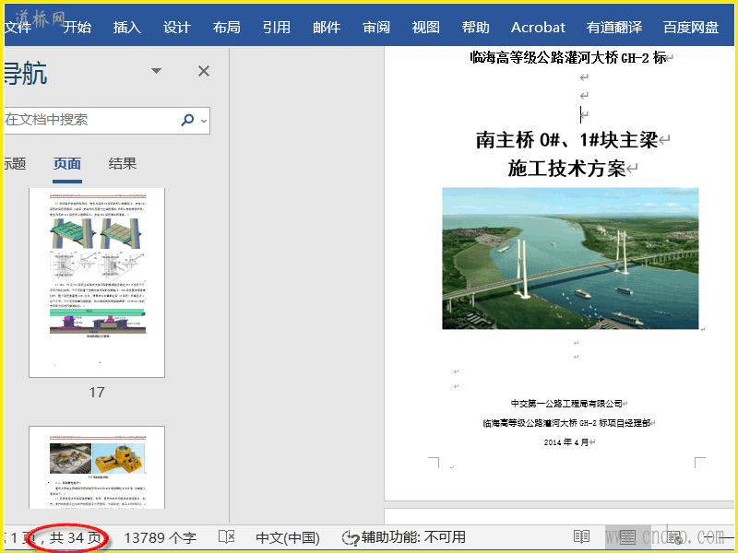Click the 中文(中国) language indicator

(x=287, y=537)
